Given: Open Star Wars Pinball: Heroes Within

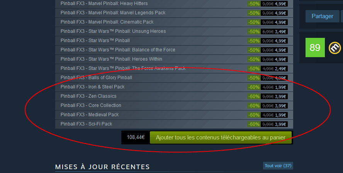Looking at the screenshot, I should click(x=174, y=59).
